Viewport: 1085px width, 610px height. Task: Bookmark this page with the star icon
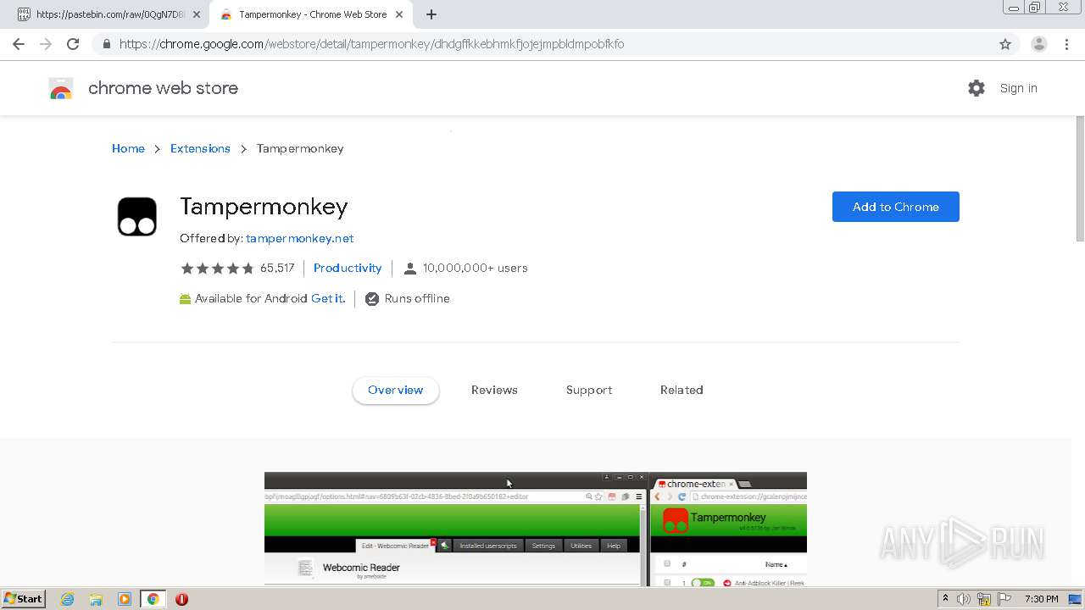1005,44
